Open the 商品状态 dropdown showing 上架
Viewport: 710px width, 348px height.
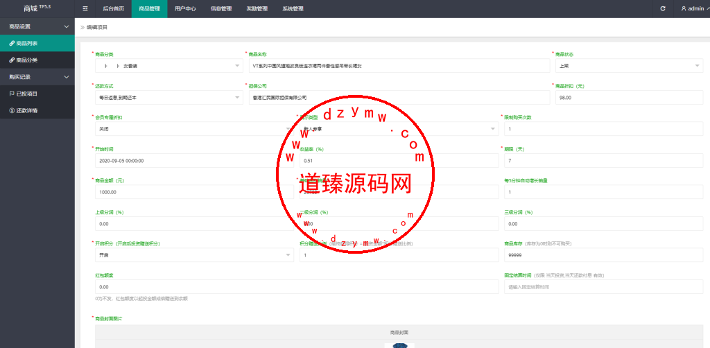(629, 66)
